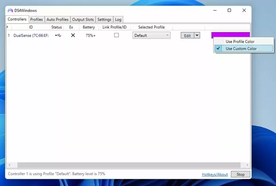Click the exclusive mode X icon
276x186 pixels.
(73, 35)
